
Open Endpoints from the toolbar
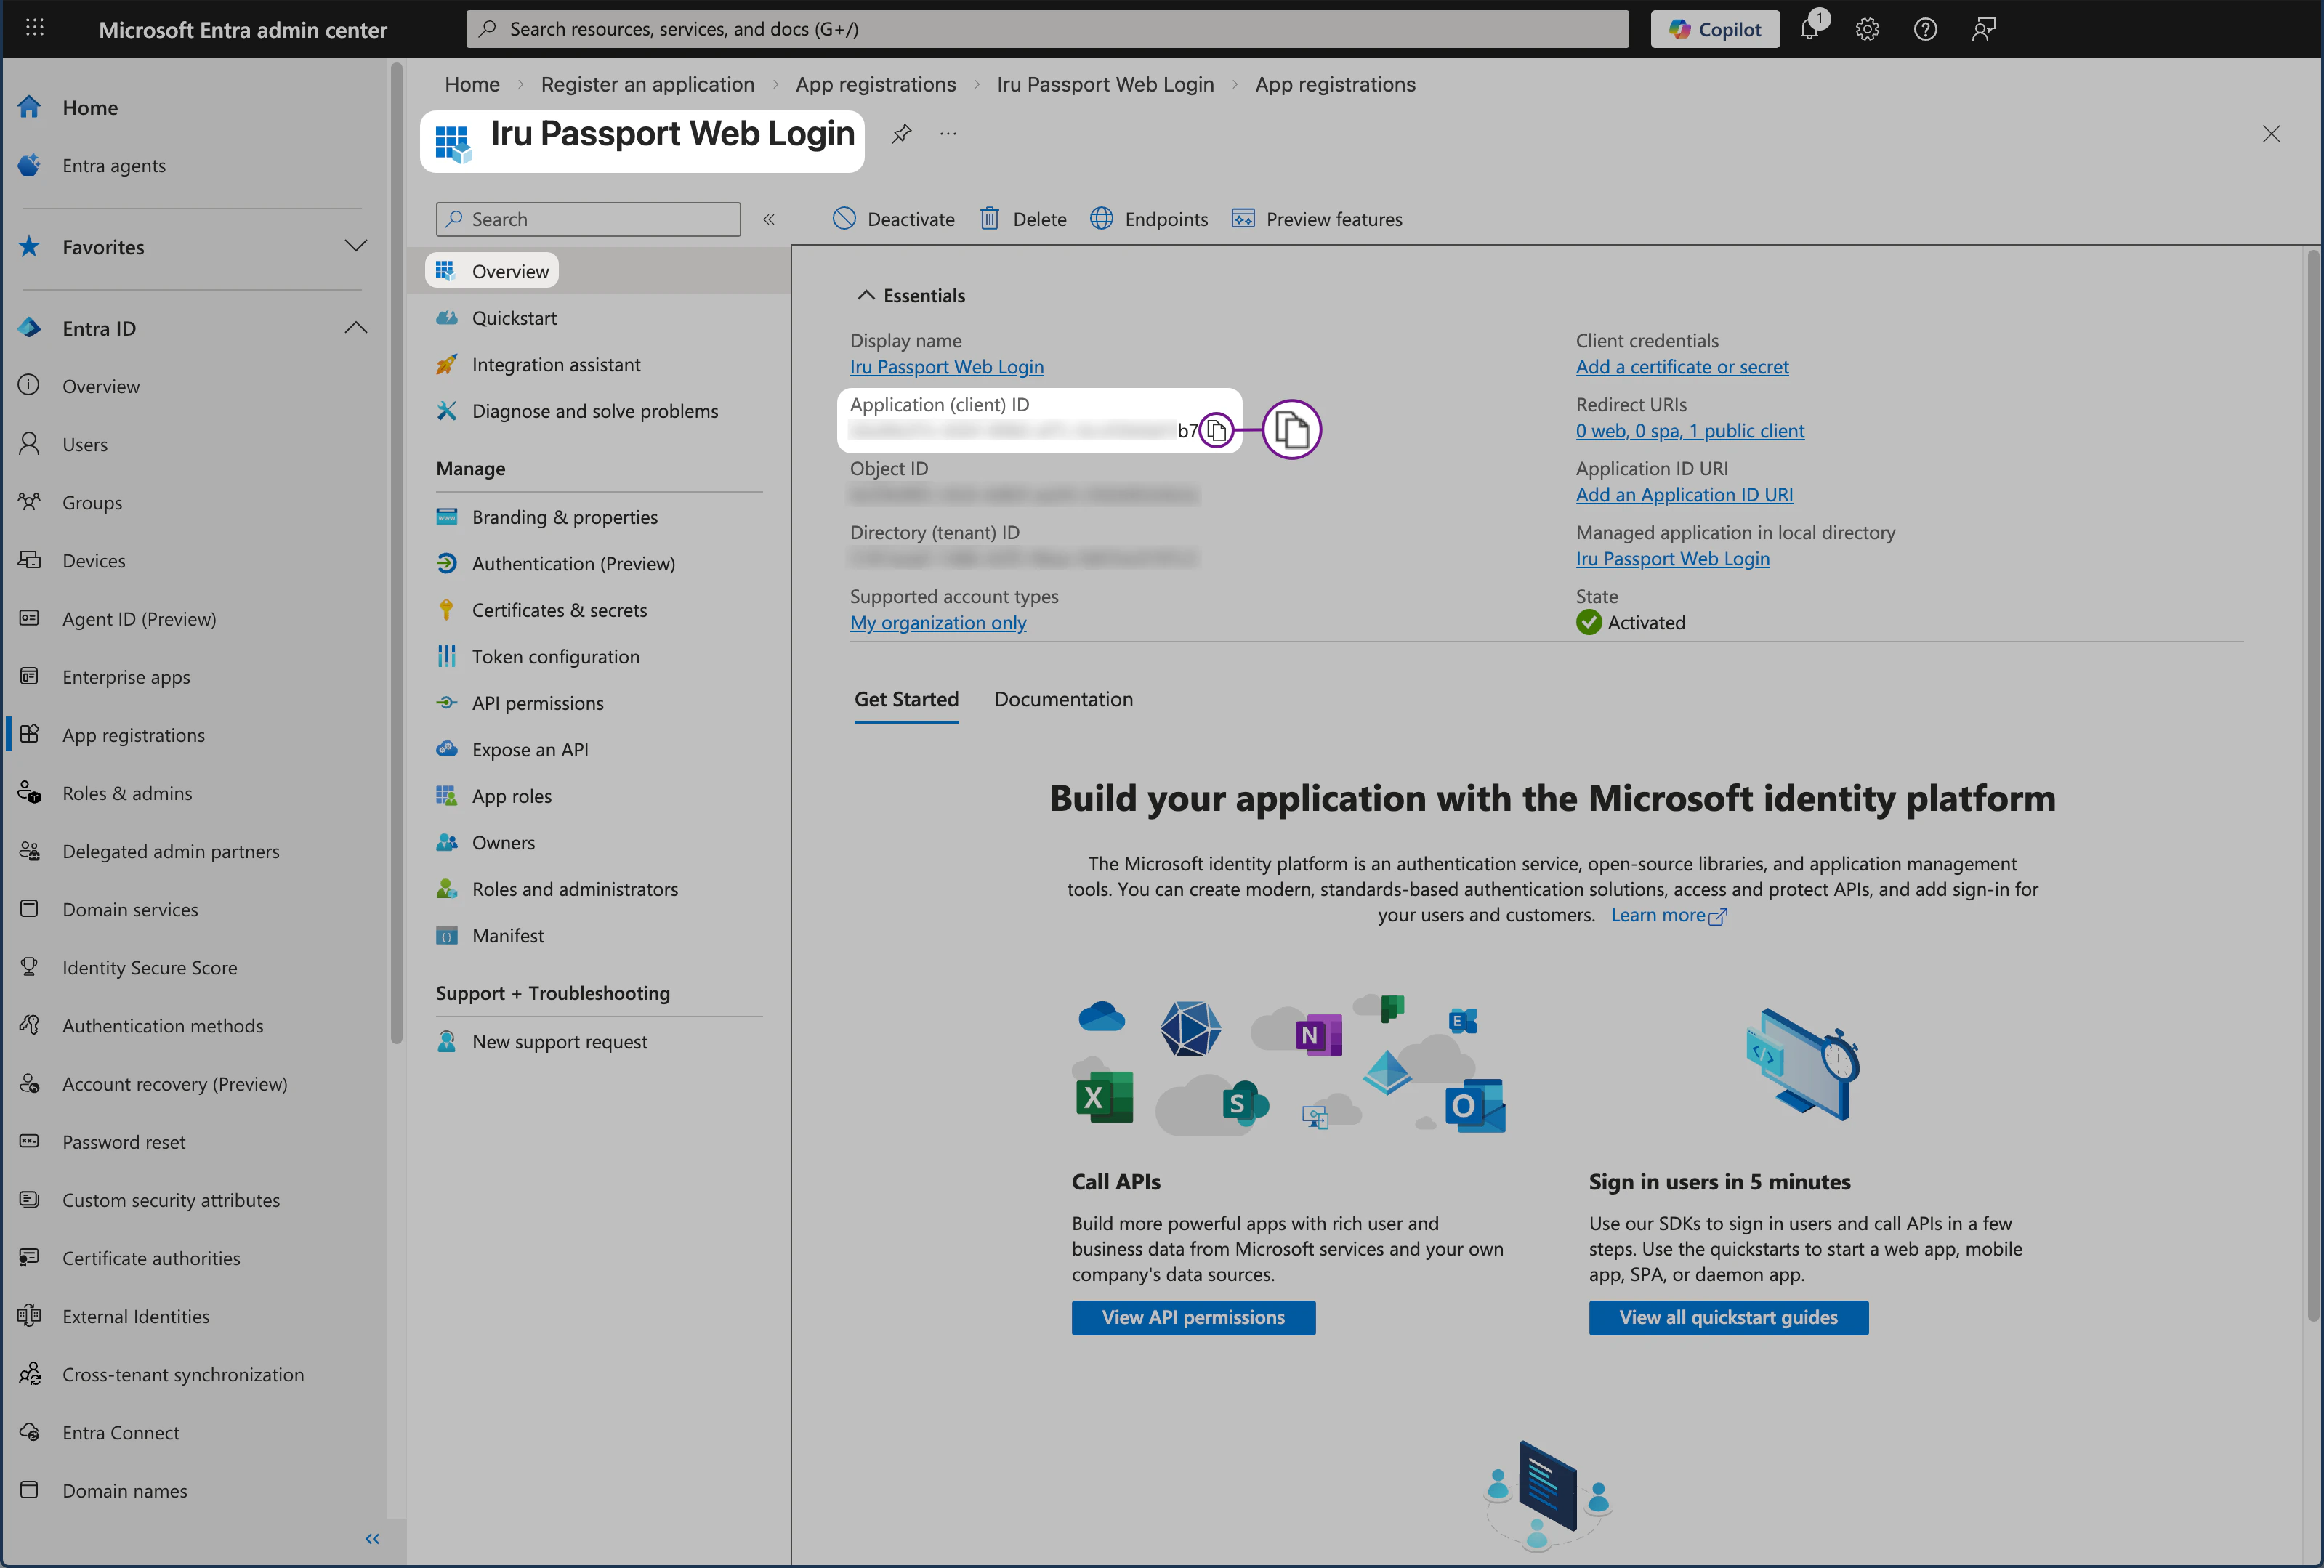click(x=1149, y=218)
